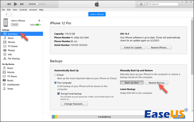Click the Change Password... button
The image size is (194, 122).
tap(74, 104)
